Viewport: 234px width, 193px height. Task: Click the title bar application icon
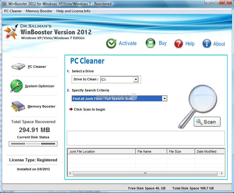(x=4, y=4)
